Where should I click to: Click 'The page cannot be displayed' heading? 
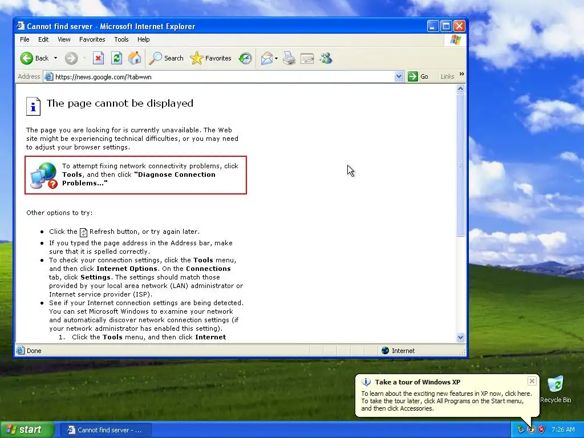pos(120,104)
